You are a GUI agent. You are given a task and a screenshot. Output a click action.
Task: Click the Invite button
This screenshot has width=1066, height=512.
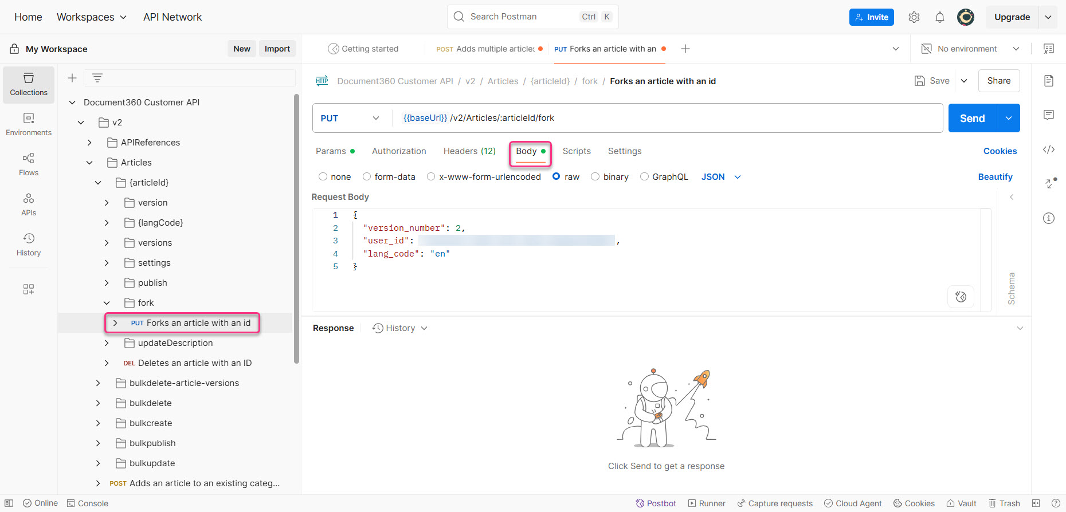pyautogui.click(x=872, y=17)
